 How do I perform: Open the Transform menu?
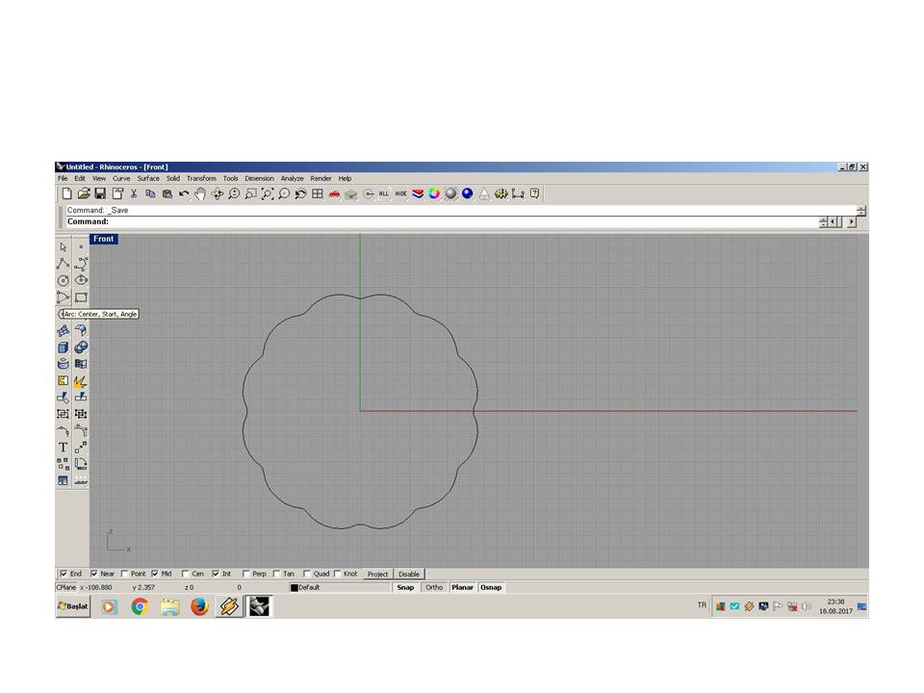tap(201, 178)
